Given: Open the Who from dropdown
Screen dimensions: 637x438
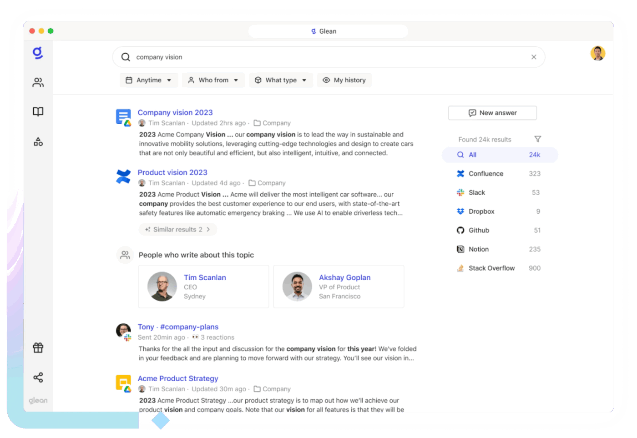Looking at the screenshot, I should point(213,80).
